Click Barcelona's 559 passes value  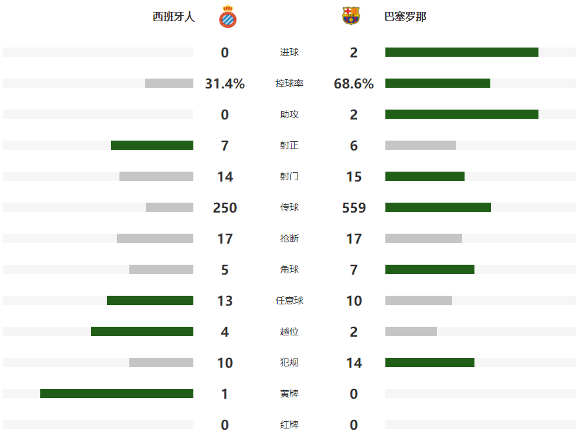click(354, 208)
